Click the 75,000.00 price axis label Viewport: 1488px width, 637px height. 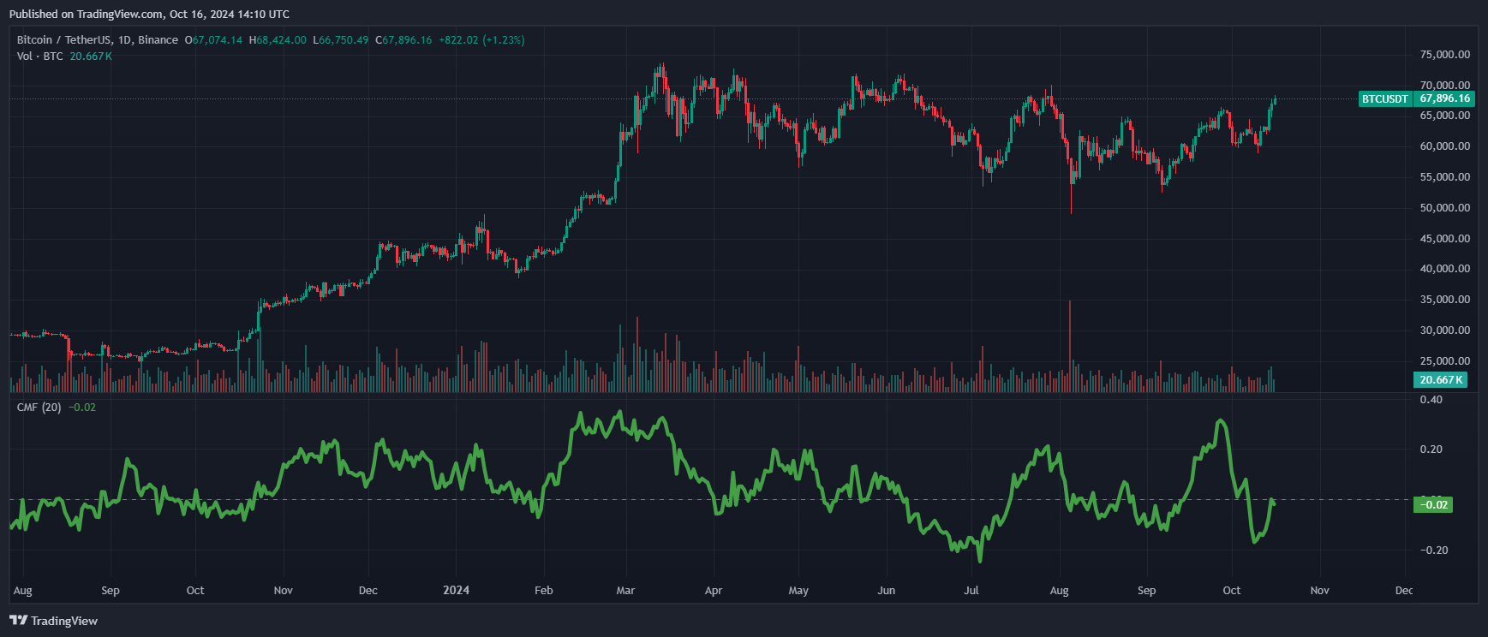[x=1445, y=55]
